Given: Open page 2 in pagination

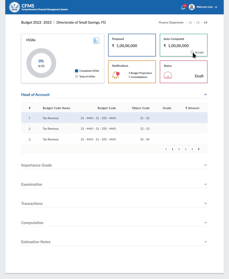Looking at the screenshot, I should point(179,149).
